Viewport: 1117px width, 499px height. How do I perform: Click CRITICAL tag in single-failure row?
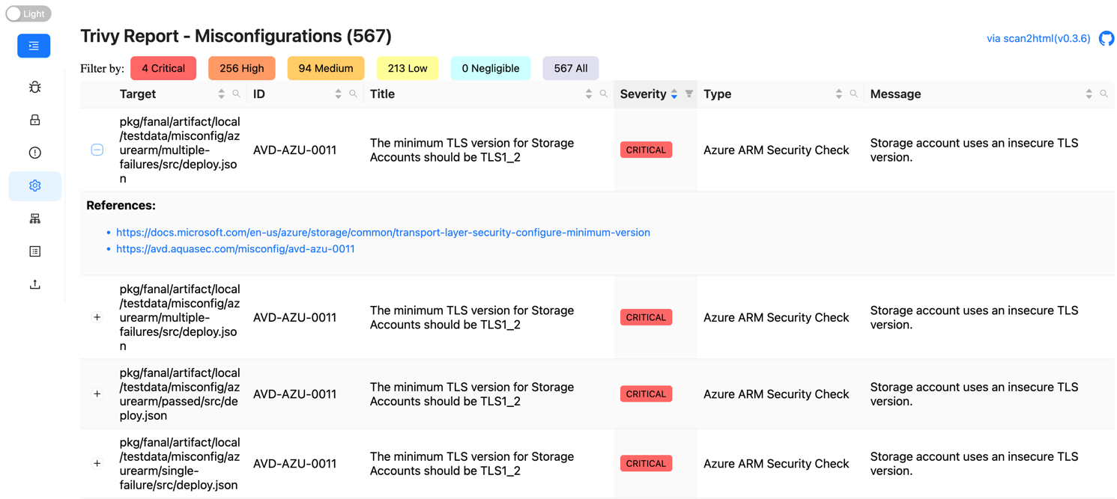click(646, 463)
